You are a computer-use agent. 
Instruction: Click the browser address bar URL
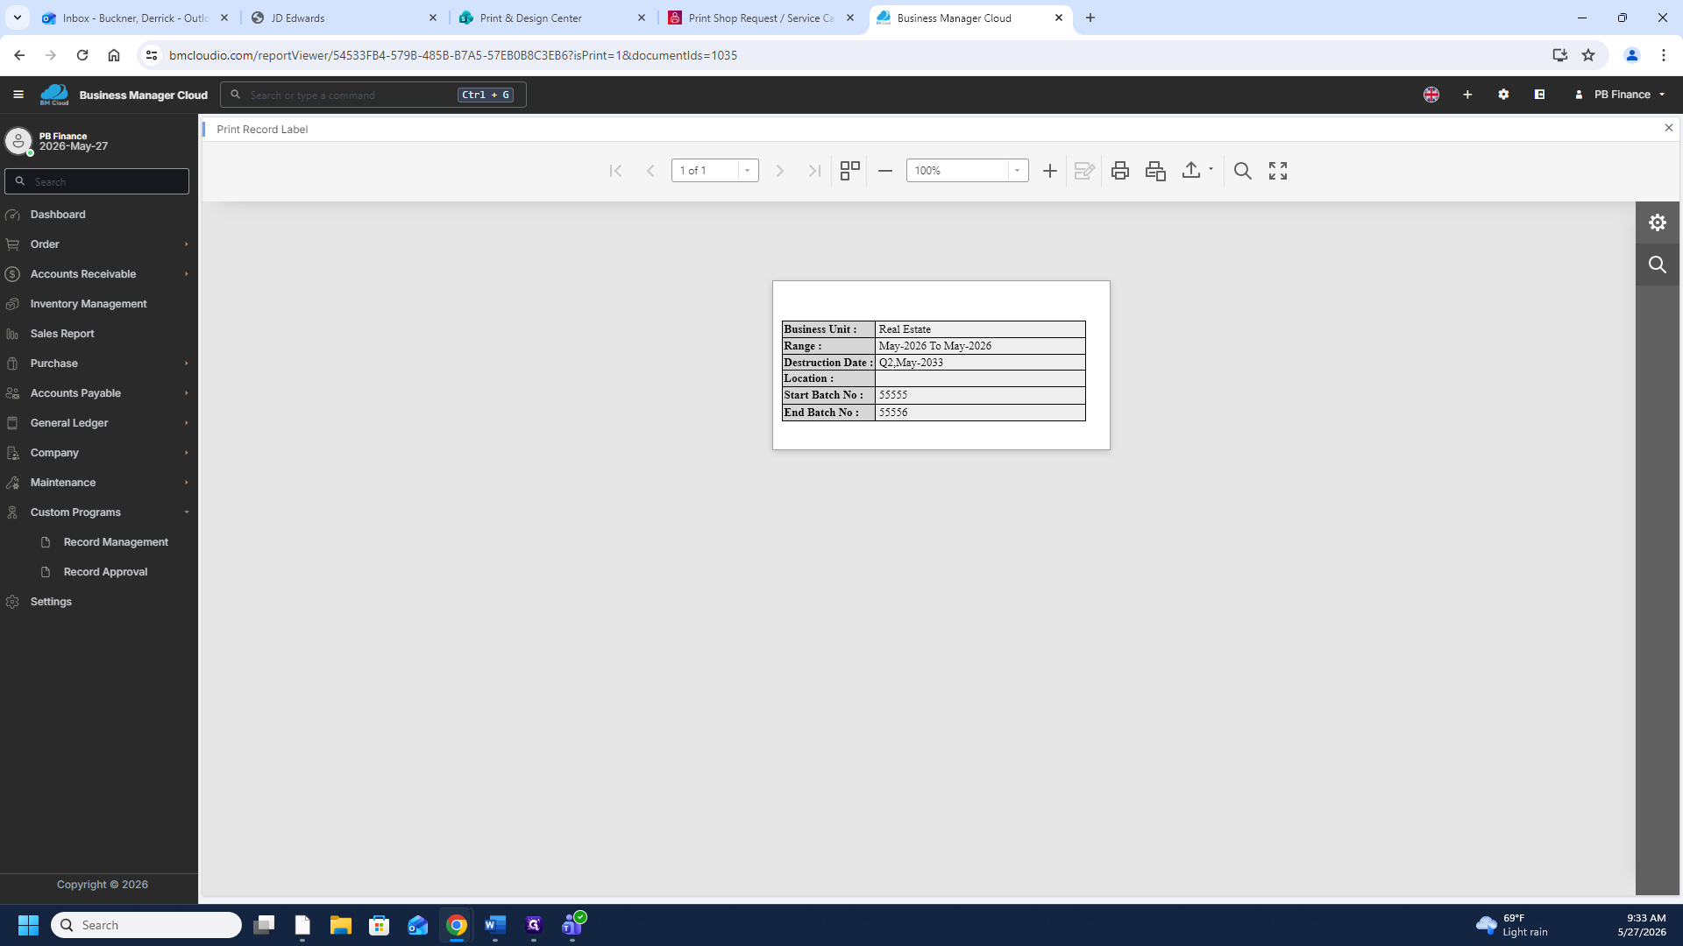[452, 55]
